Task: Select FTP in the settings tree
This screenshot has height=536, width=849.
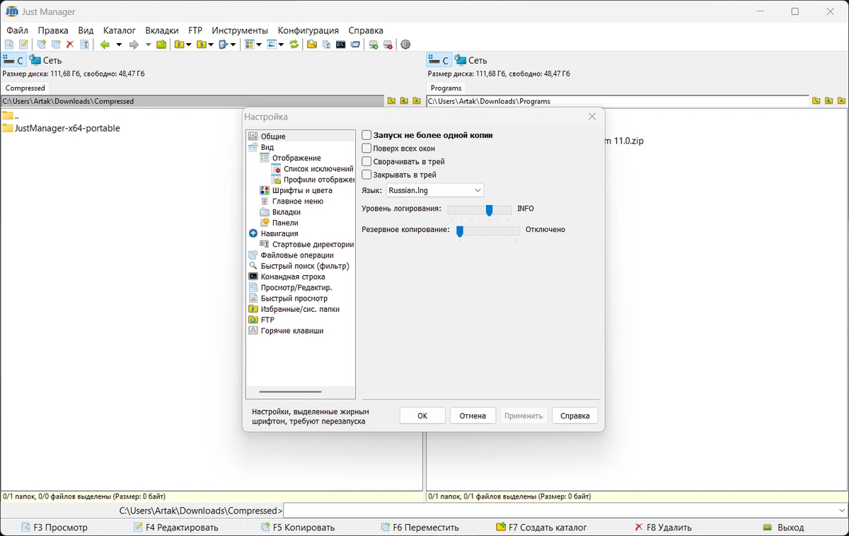Action: point(267,320)
